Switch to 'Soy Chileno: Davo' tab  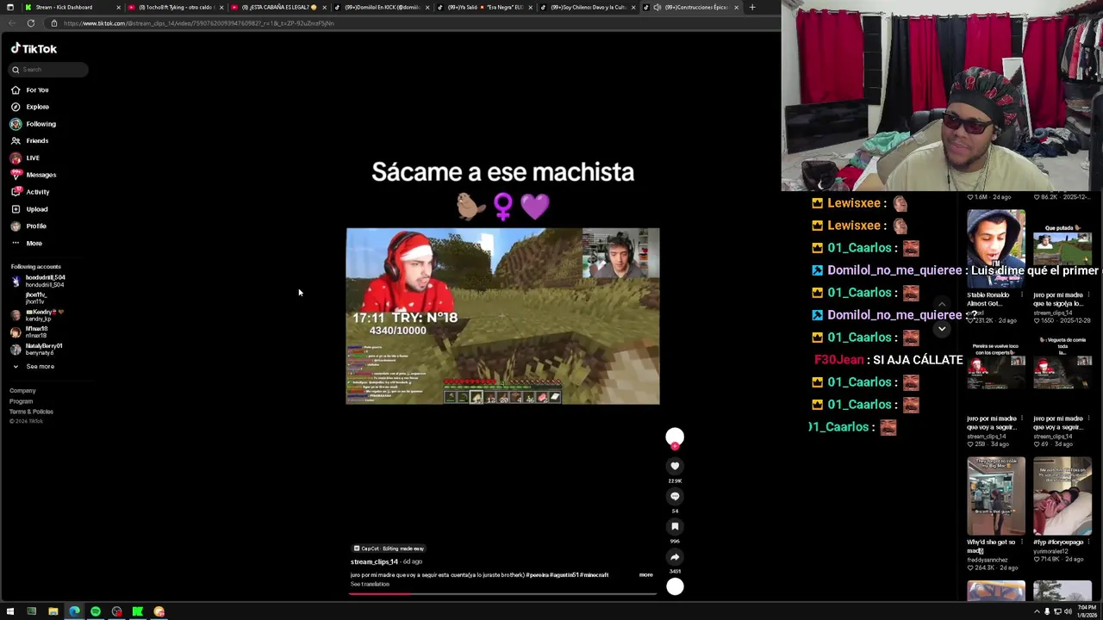pyautogui.click(x=586, y=7)
